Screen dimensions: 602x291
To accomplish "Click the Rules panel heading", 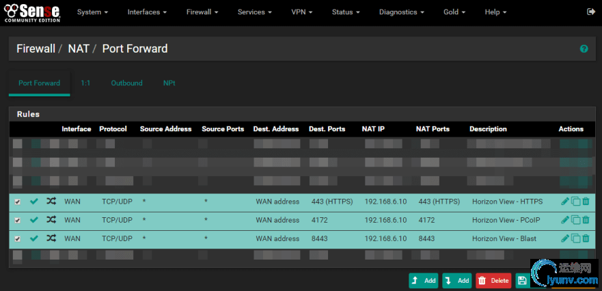I will coord(28,114).
